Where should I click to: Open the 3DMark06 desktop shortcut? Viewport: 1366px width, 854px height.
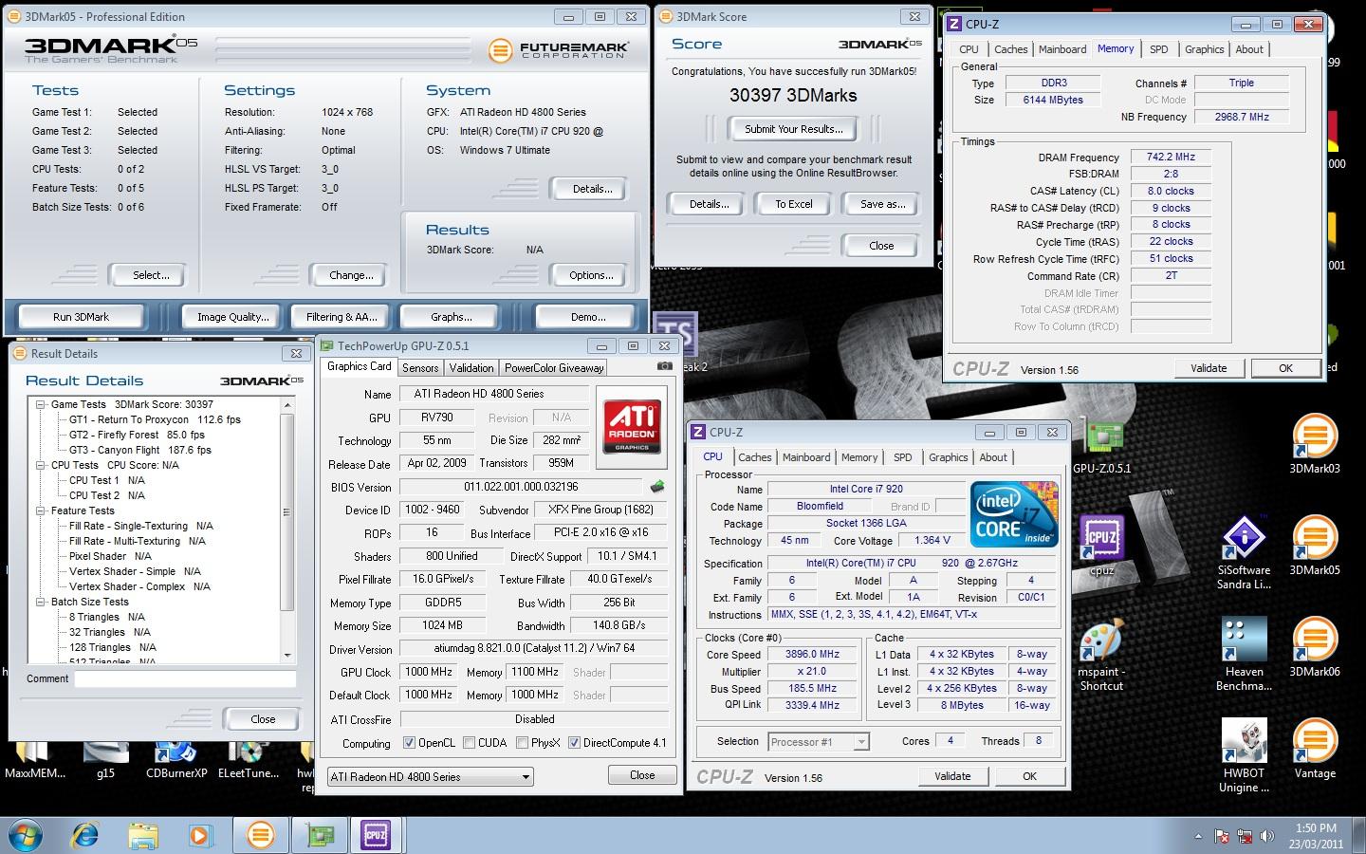click(x=1315, y=647)
